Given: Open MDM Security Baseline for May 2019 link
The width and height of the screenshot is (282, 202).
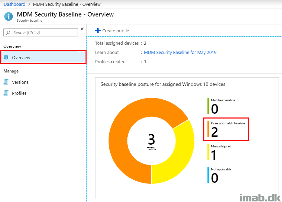Looking at the screenshot, I should [x=180, y=52].
